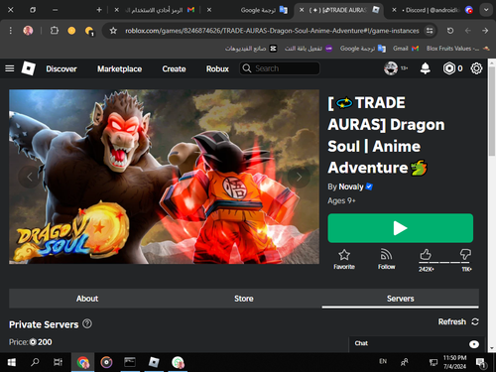Open the صانع الفيديوهات bookmark

coord(251,49)
